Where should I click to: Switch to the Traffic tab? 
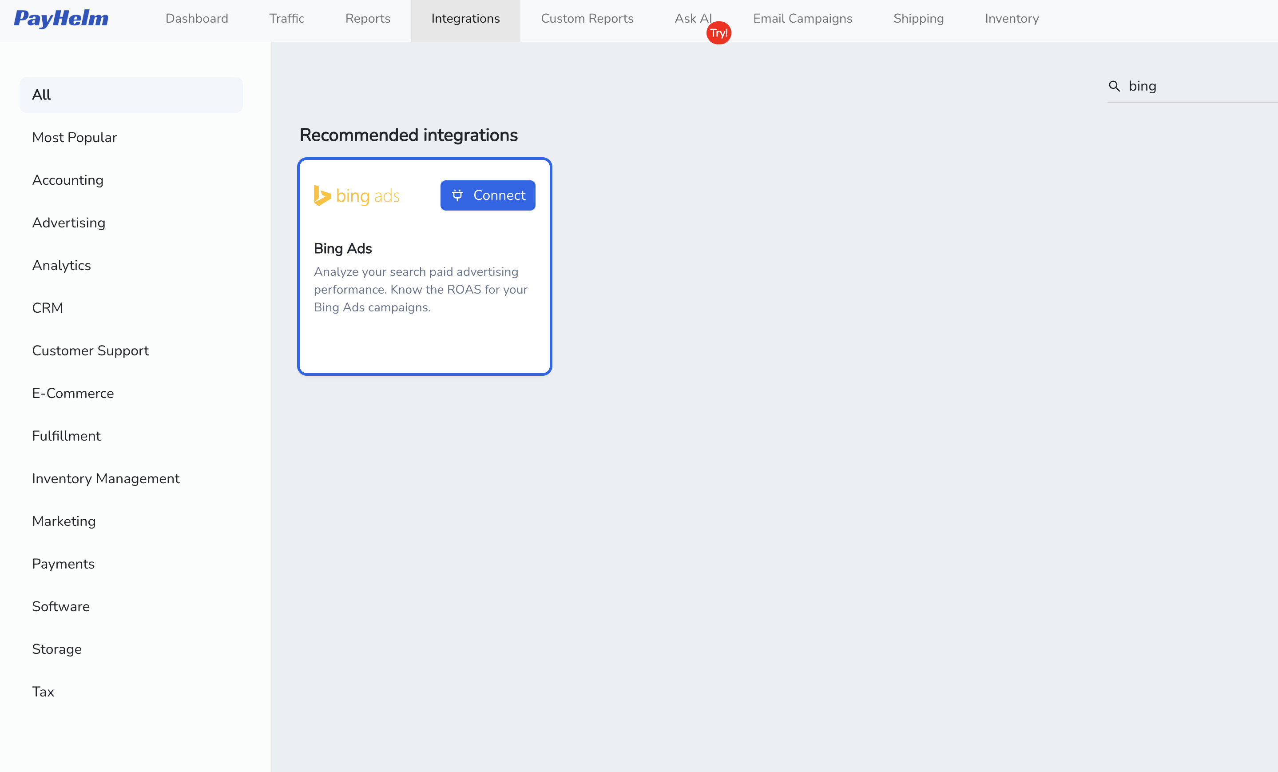tap(286, 19)
